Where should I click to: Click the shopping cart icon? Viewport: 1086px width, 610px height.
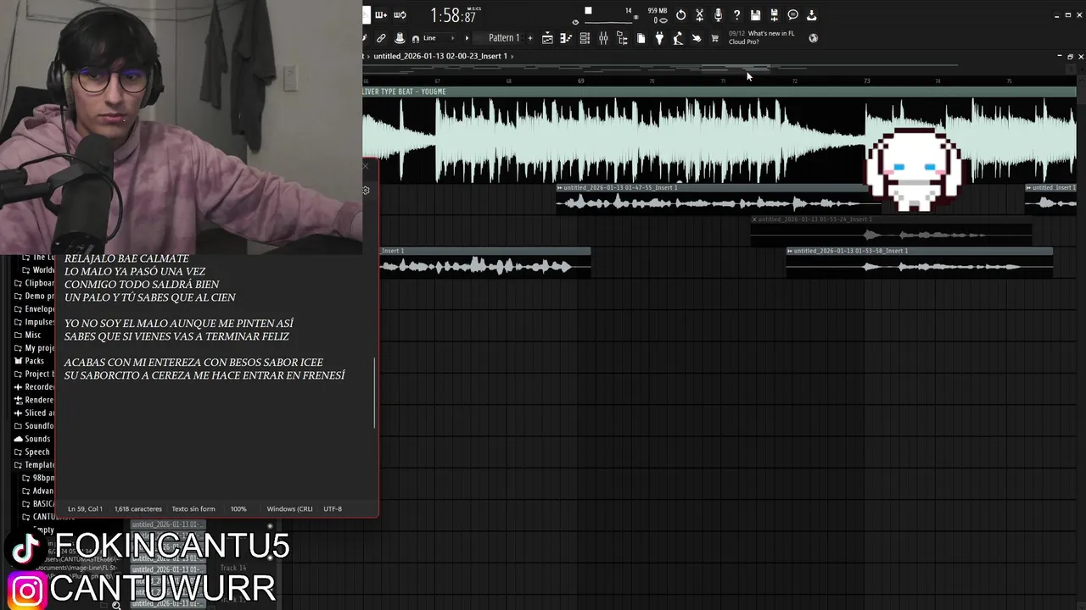[714, 38]
